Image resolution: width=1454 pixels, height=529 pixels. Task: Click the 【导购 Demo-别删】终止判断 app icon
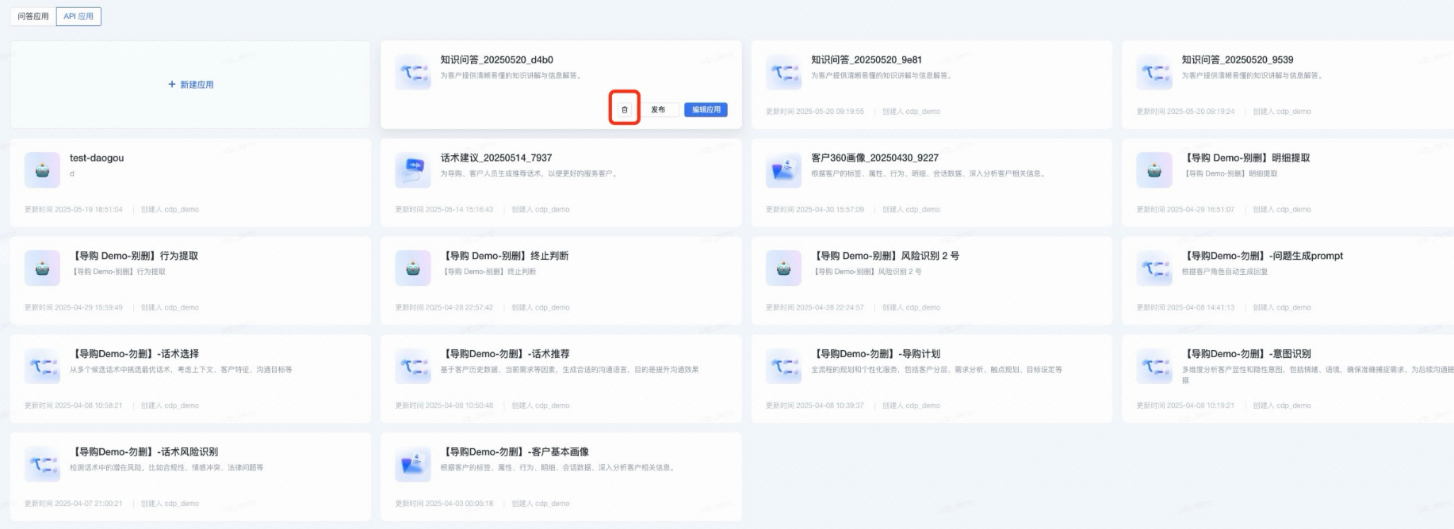click(x=413, y=268)
